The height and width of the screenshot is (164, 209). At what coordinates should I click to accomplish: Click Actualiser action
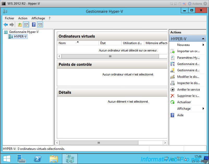tap(184, 102)
